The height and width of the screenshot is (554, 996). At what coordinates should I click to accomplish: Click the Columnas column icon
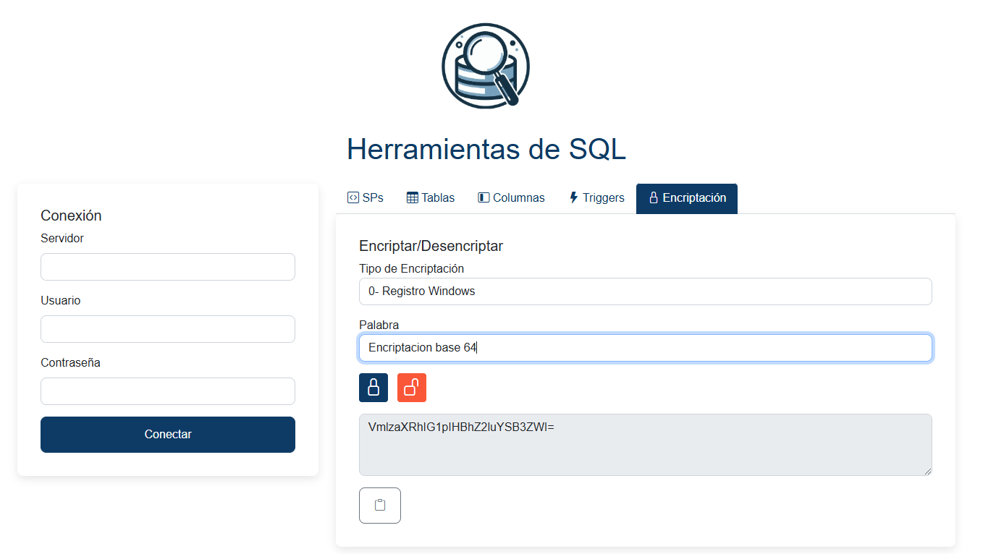point(482,197)
